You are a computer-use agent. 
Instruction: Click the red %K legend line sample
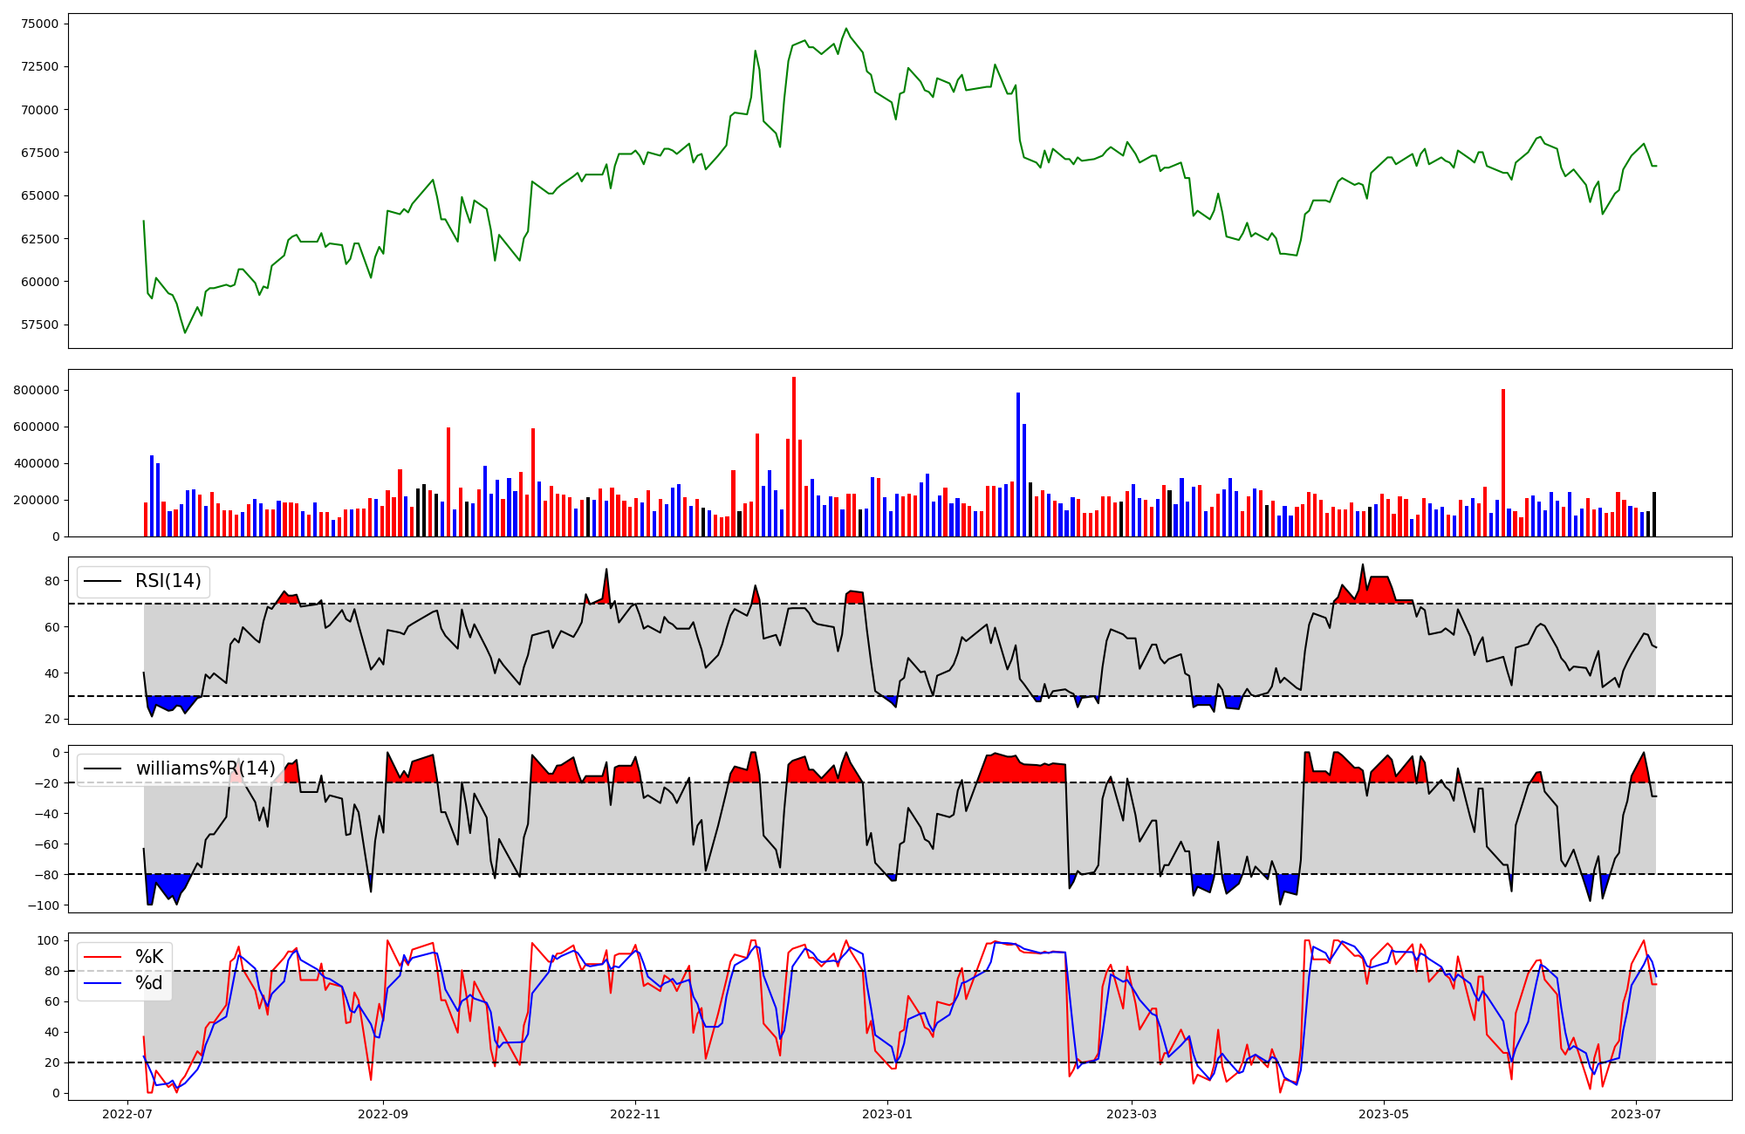101,957
